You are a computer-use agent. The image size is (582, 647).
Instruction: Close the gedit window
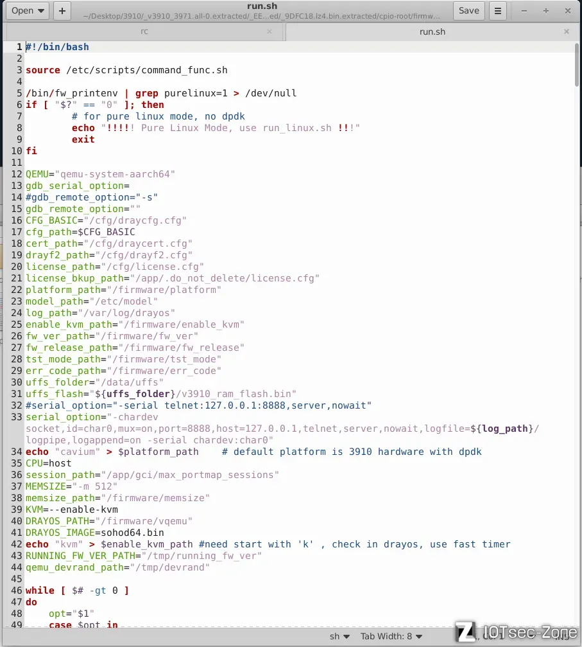tap(567, 11)
